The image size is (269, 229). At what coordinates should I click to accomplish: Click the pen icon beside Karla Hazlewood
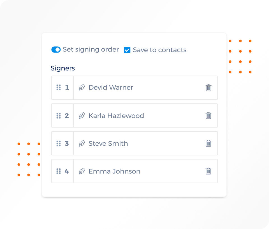(x=82, y=115)
